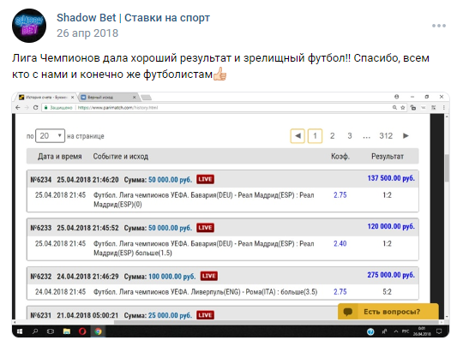457x346 pixels.
Task: Click the LIVE badge on bet №6233
Action: tap(205, 228)
